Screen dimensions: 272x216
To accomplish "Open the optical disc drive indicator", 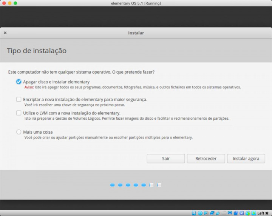I will point(200,213).
